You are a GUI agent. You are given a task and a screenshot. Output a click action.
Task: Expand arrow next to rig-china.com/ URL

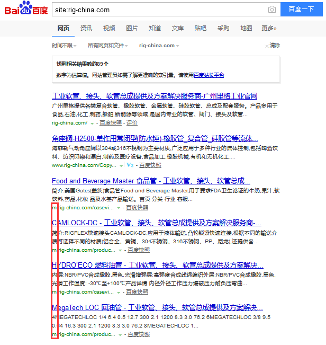click(x=92, y=123)
